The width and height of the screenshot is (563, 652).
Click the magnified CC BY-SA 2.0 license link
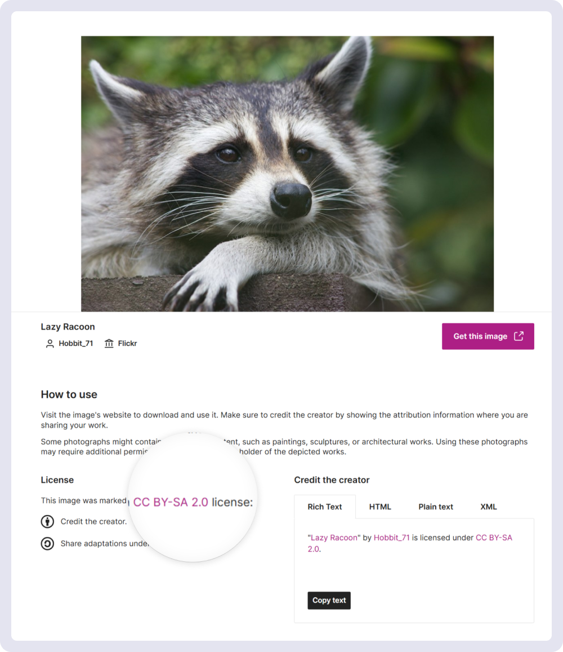171,502
